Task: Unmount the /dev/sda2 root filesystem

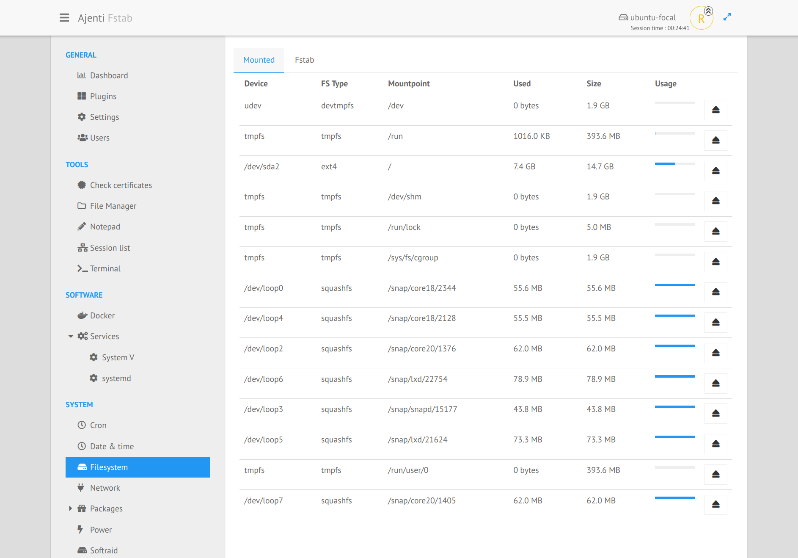Action: pos(715,171)
